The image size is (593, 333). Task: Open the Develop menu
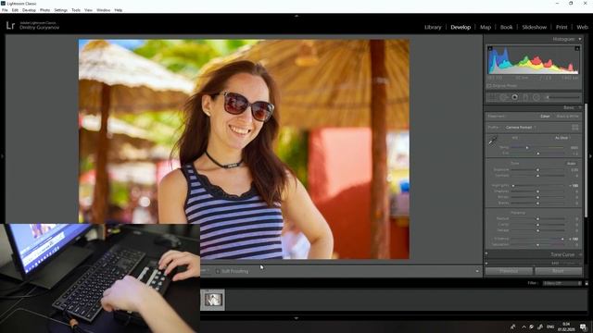tap(29, 10)
